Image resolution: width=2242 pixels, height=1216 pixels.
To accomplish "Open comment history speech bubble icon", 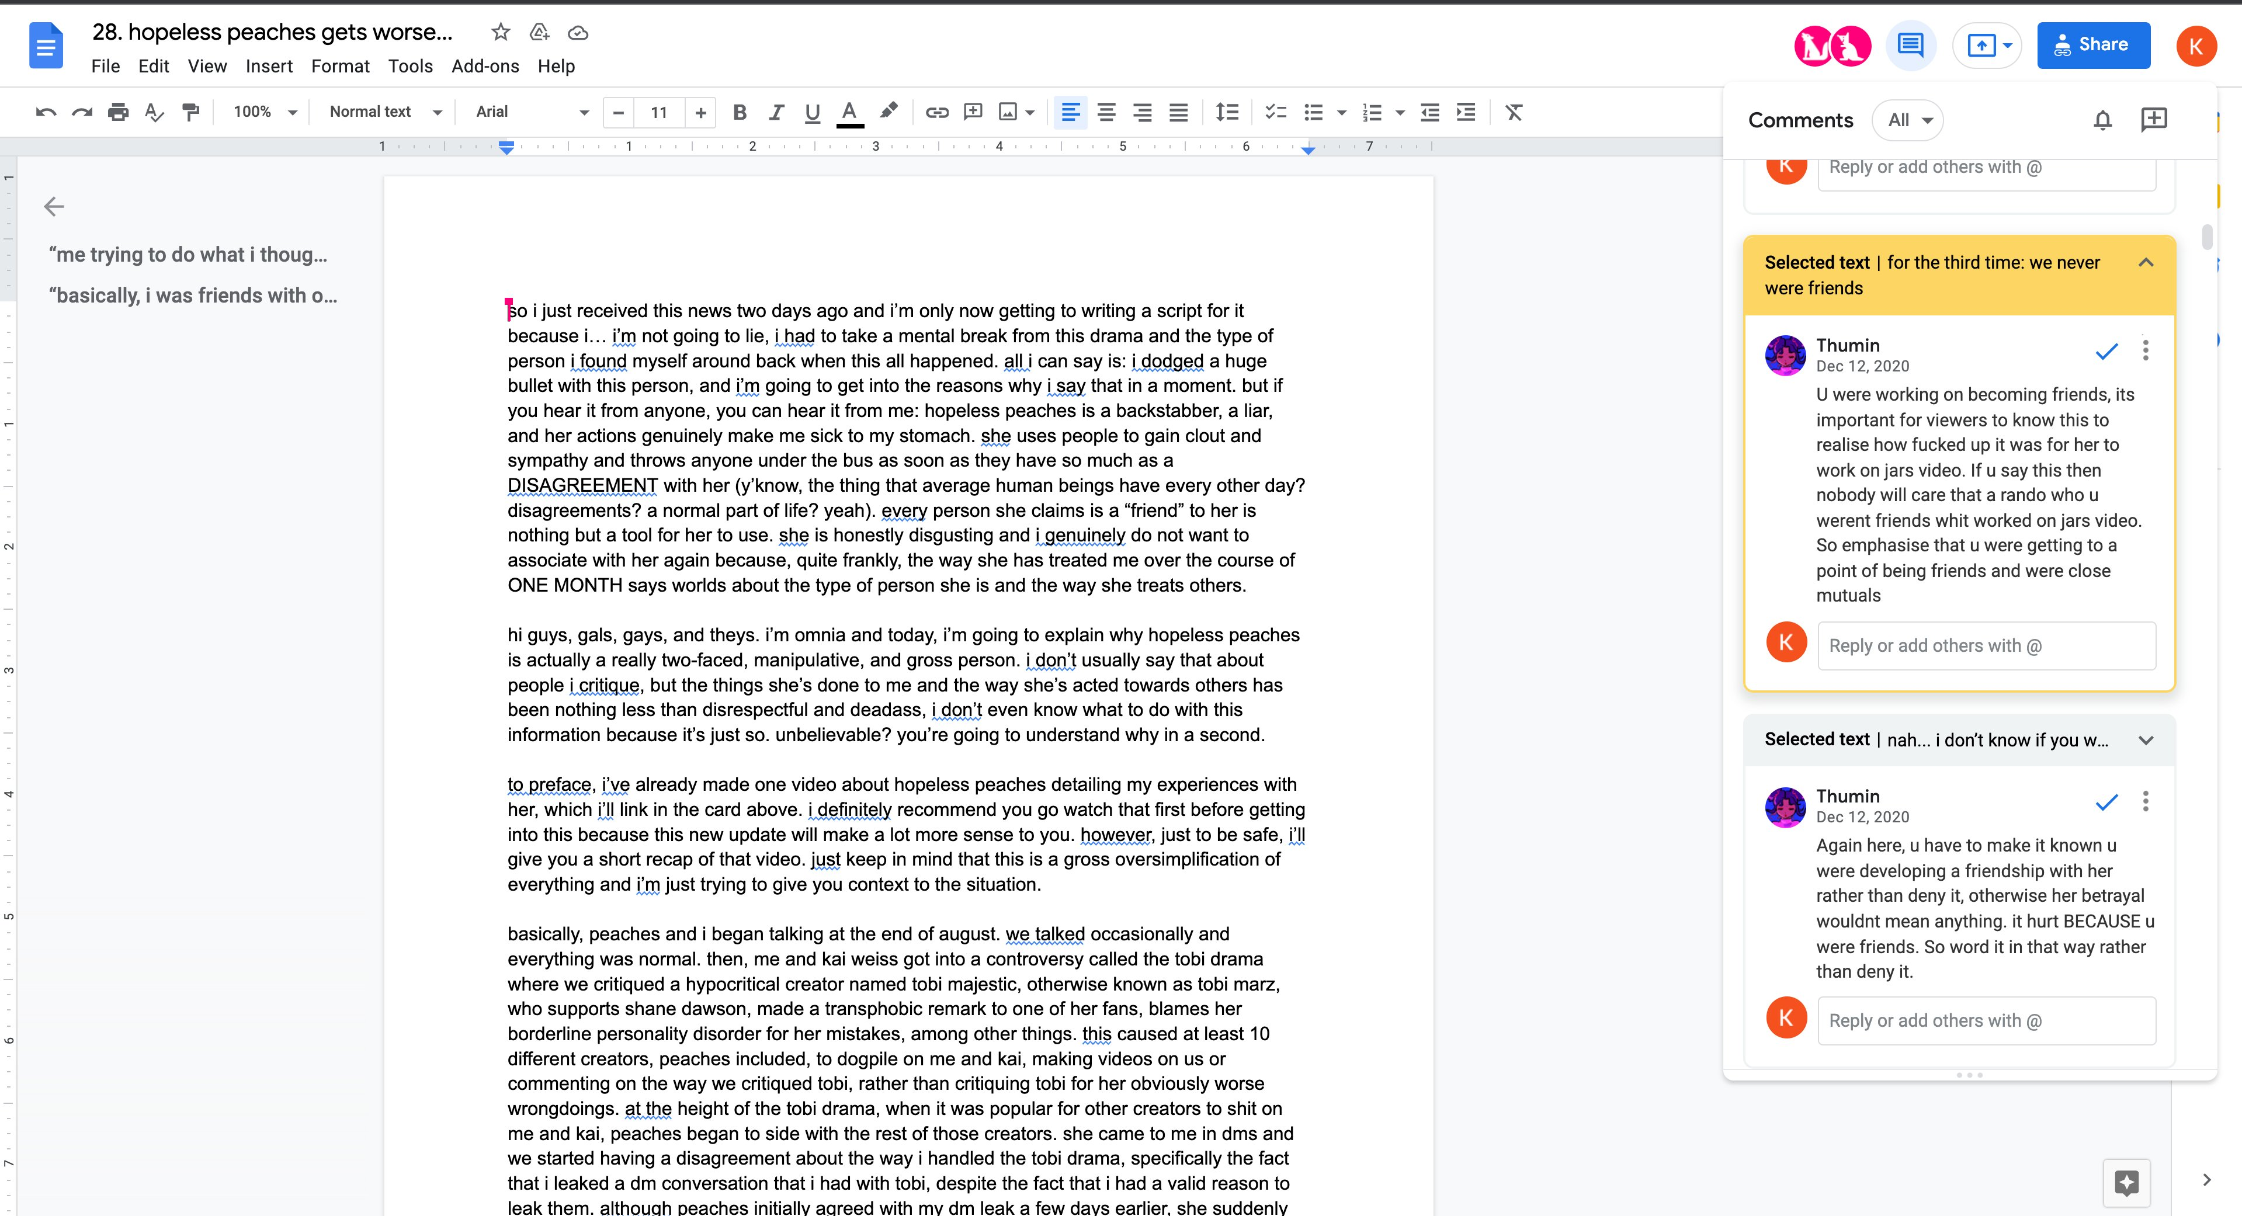I will point(1910,44).
